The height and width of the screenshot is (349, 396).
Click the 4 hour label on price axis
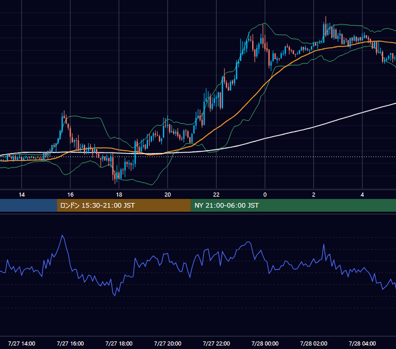[362, 195]
